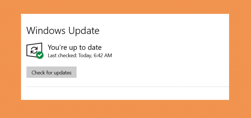
Task: Click the Check for updates button
Action: [51, 72]
